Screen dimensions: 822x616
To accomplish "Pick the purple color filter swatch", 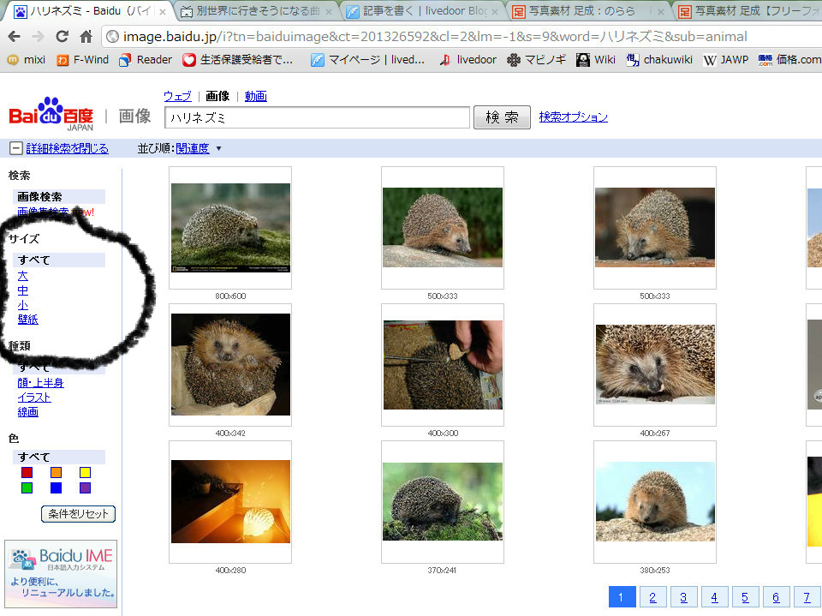I will click(85, 488).
